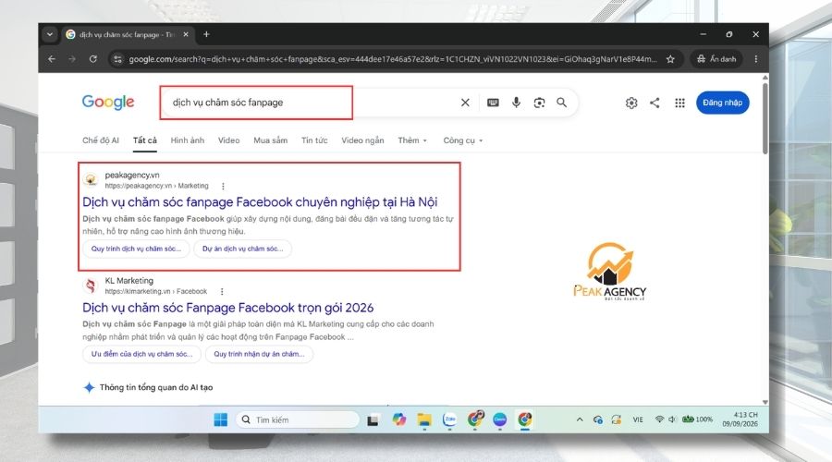Screen dimensions: 832x462
Task: Close the dịch vụ chăm sóc fanpage tab
Action: click(x=186, y=34)
